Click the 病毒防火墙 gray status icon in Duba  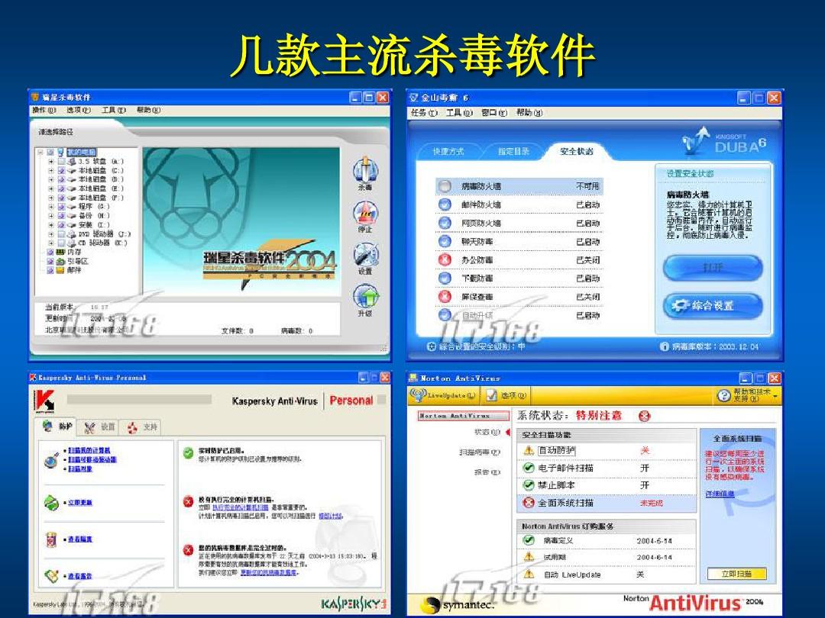point(445,186)
